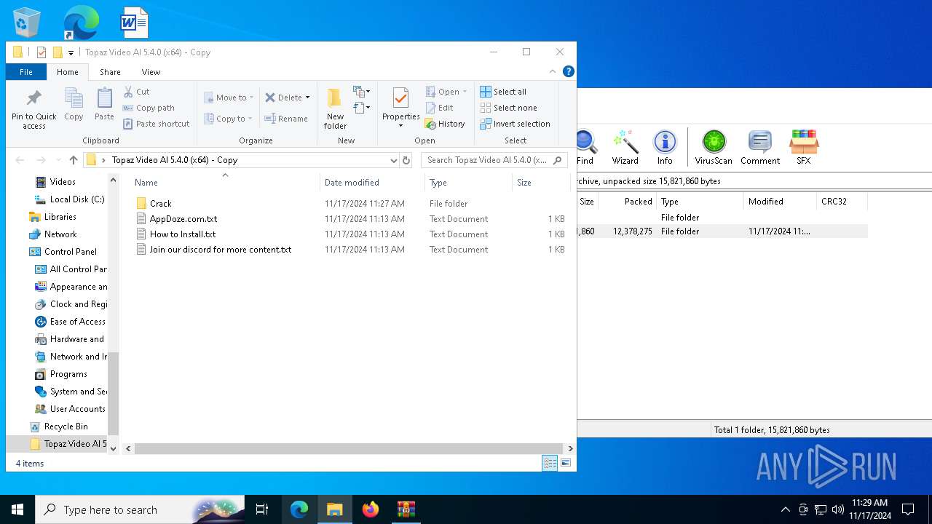Open the Open command dropdown

coord(465,92)
